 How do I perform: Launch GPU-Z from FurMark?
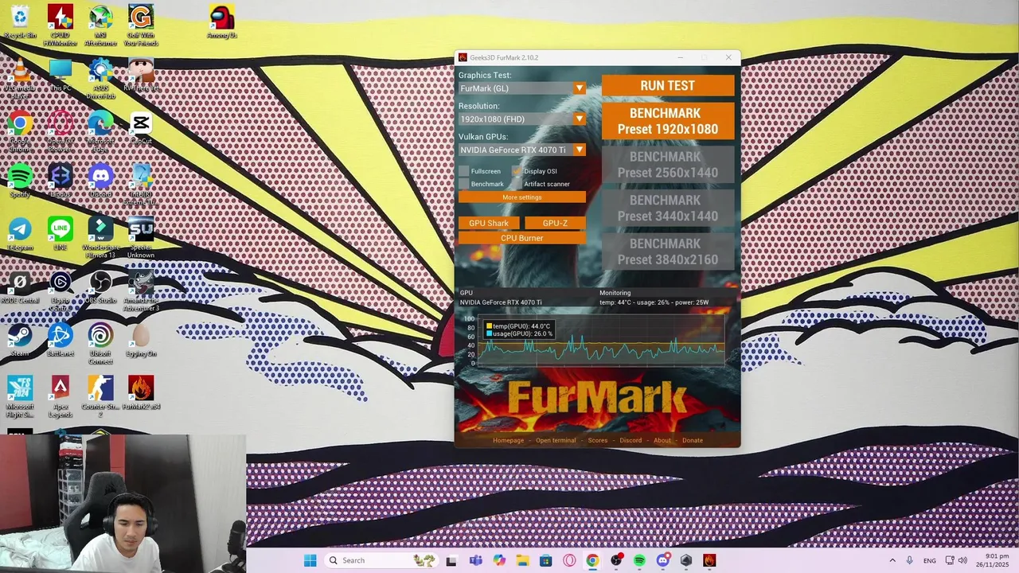tap(555, 224)
